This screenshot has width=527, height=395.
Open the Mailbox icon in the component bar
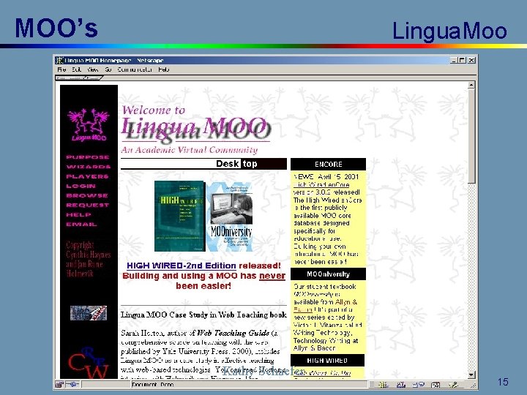400,385
